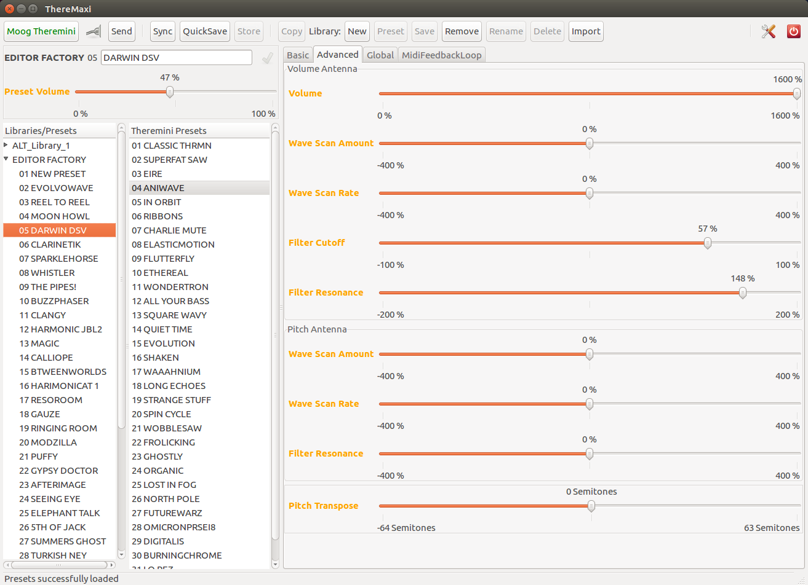
Task: Click the Filter Cutoff slider handle
Action: [x=708, y=243]
